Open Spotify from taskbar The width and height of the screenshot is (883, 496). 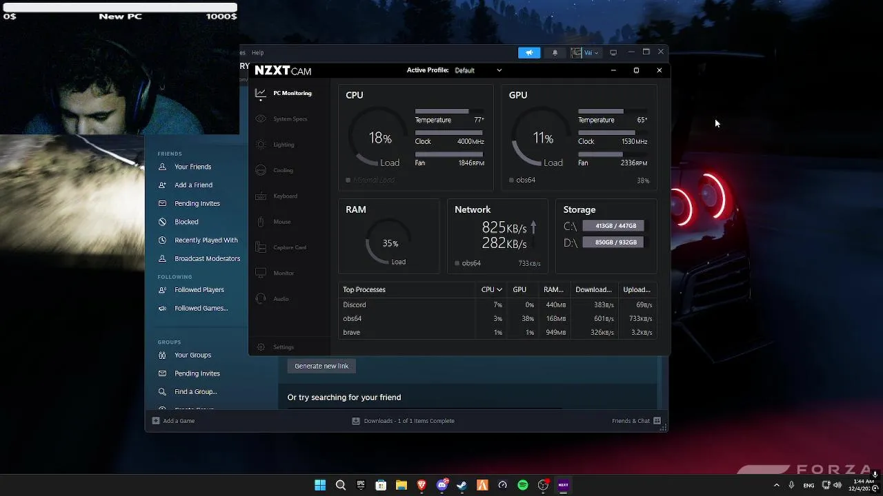click(523, 485)
